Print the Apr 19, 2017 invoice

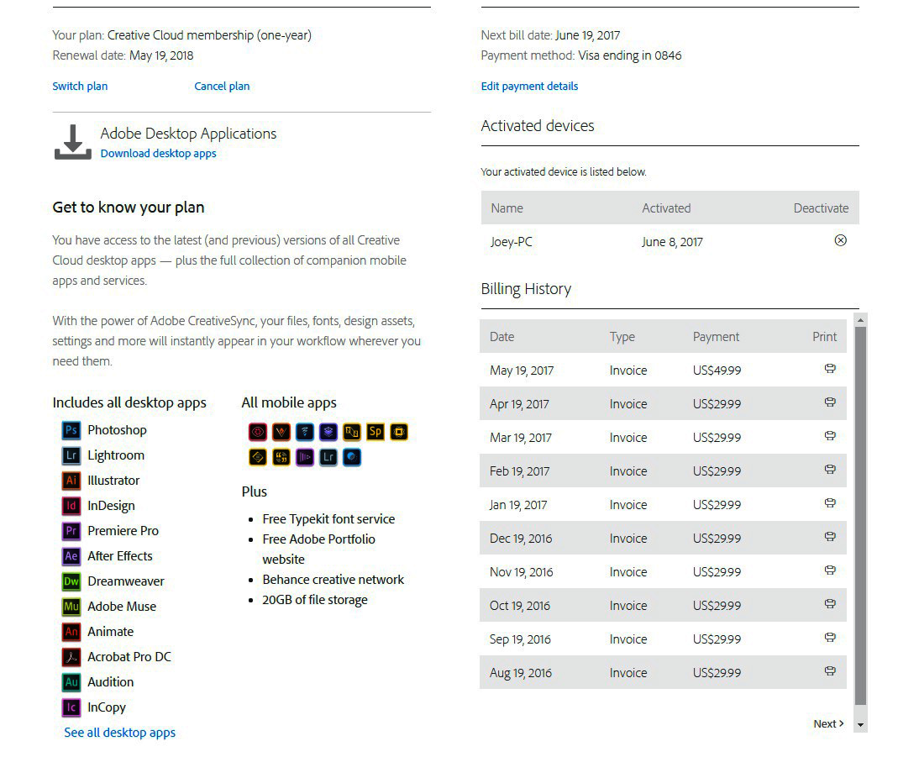[x=830, y=402]
